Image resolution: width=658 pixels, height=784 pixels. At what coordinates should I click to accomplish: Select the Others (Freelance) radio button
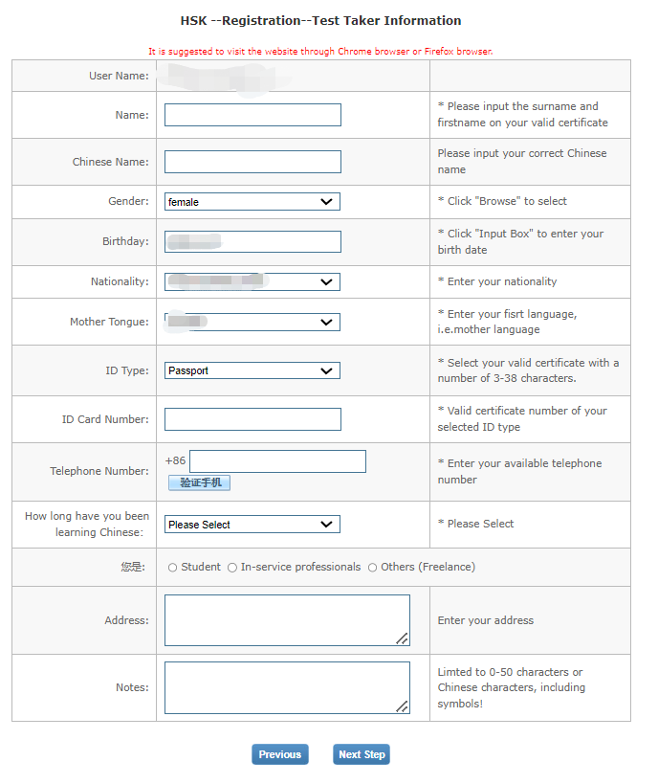[373, 568]
